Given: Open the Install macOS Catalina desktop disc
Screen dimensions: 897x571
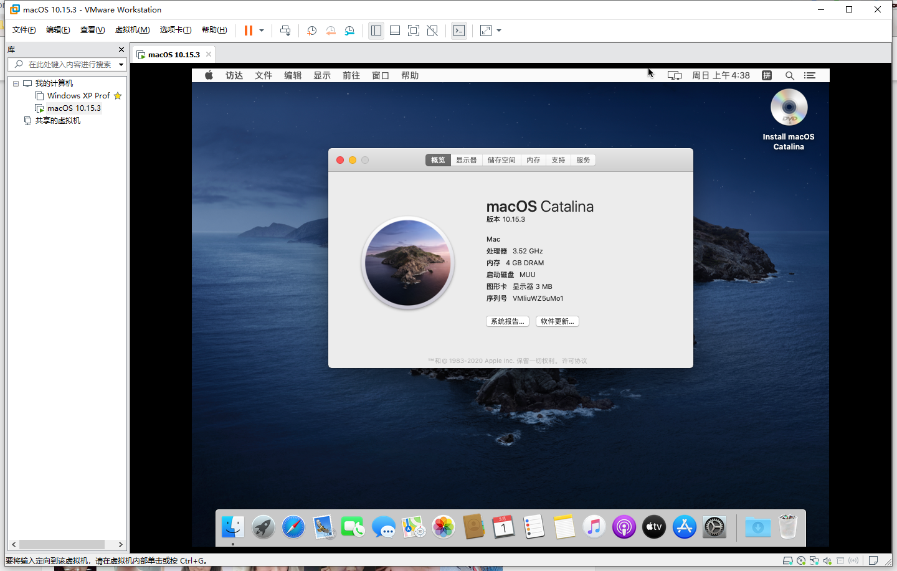Looking at the screenshot, I should click(x=789, y=120).
